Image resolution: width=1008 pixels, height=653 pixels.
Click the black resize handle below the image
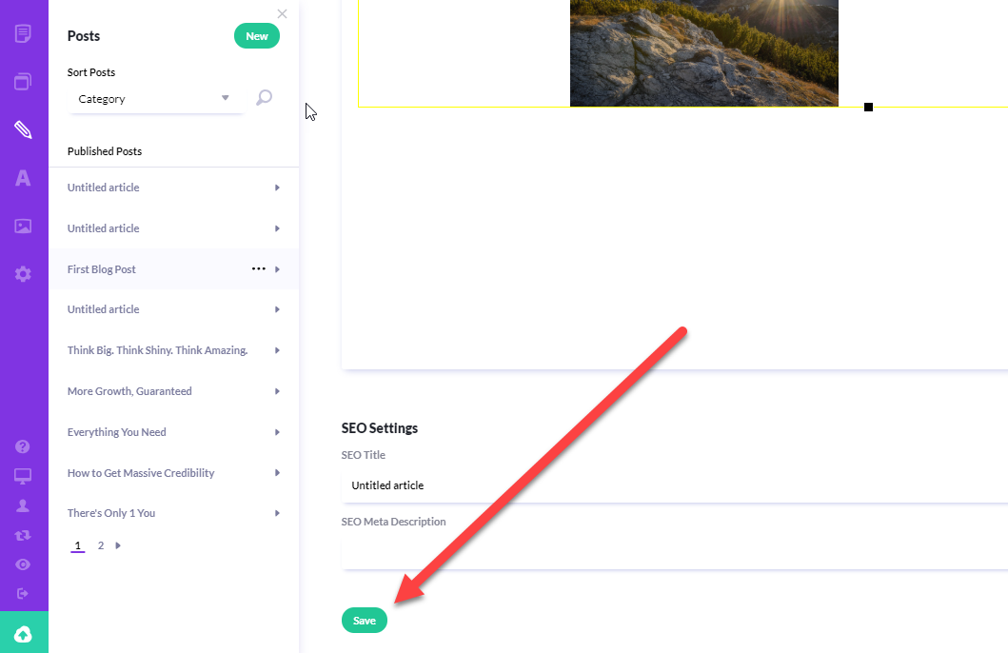(x=868, y=108)
